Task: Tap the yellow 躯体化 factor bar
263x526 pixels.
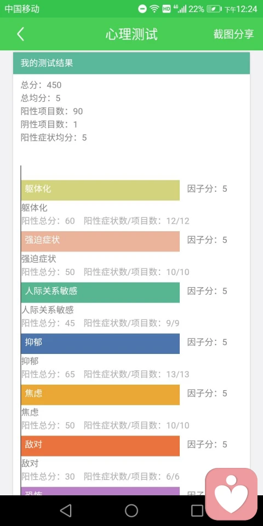Action: [x=100, y=190]
